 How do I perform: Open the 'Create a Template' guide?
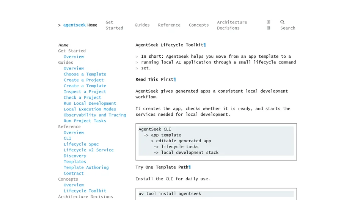tap(85, 86)
